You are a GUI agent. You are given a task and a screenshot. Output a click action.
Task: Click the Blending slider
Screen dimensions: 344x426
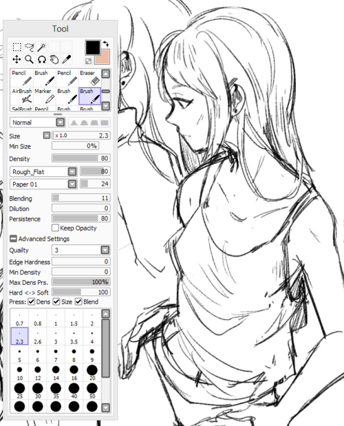tap(81, 198)
